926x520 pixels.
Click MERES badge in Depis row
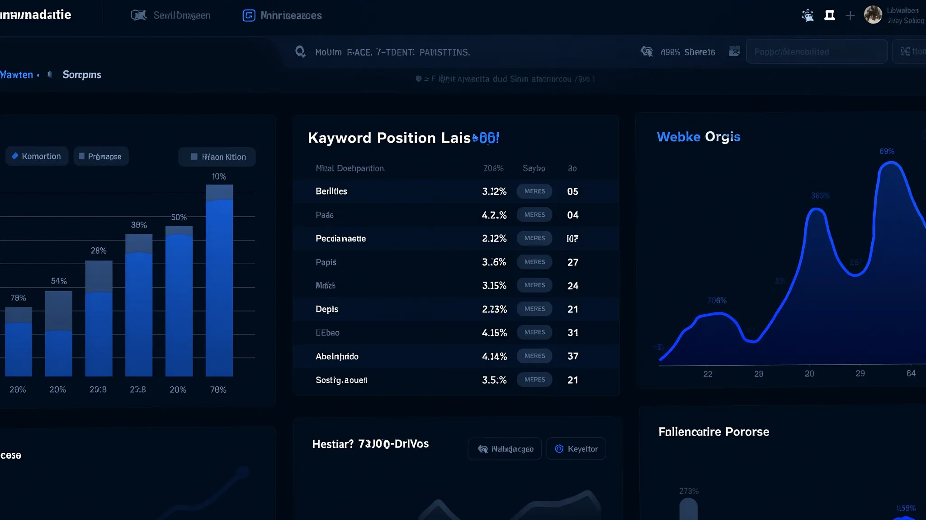(534, 309)
